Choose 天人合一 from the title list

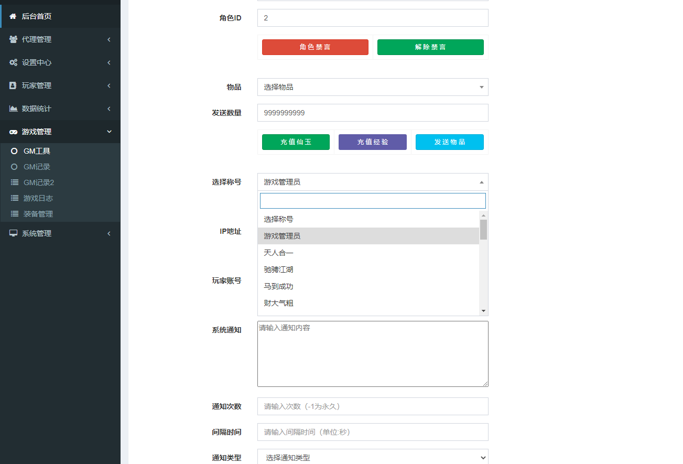pyautogui.click(x=278, y=253)
